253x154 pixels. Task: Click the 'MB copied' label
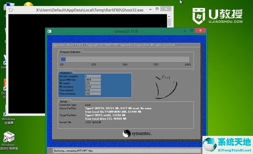click(65, 83)
